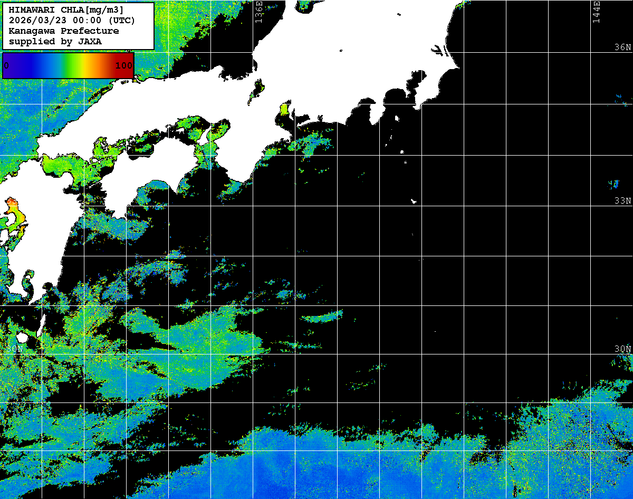633x499 pixels.
Task: Click the 33N latitude label
Action: pos(622,201)
